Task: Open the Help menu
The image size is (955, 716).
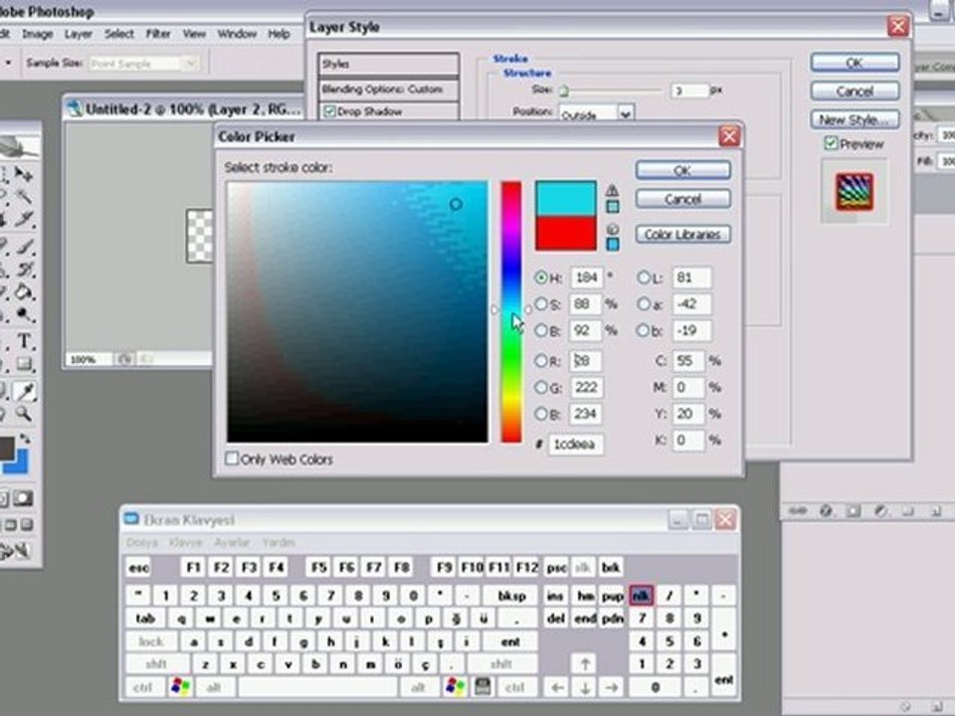Action: click(x=279, y=34)
